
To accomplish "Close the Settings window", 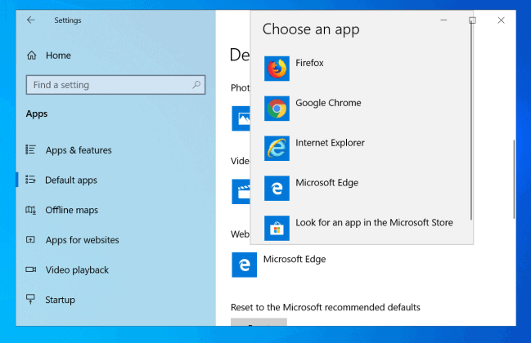I will (x=502, y=20).
